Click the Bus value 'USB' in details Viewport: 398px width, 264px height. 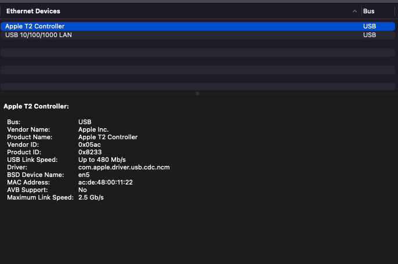coord(85,122)
